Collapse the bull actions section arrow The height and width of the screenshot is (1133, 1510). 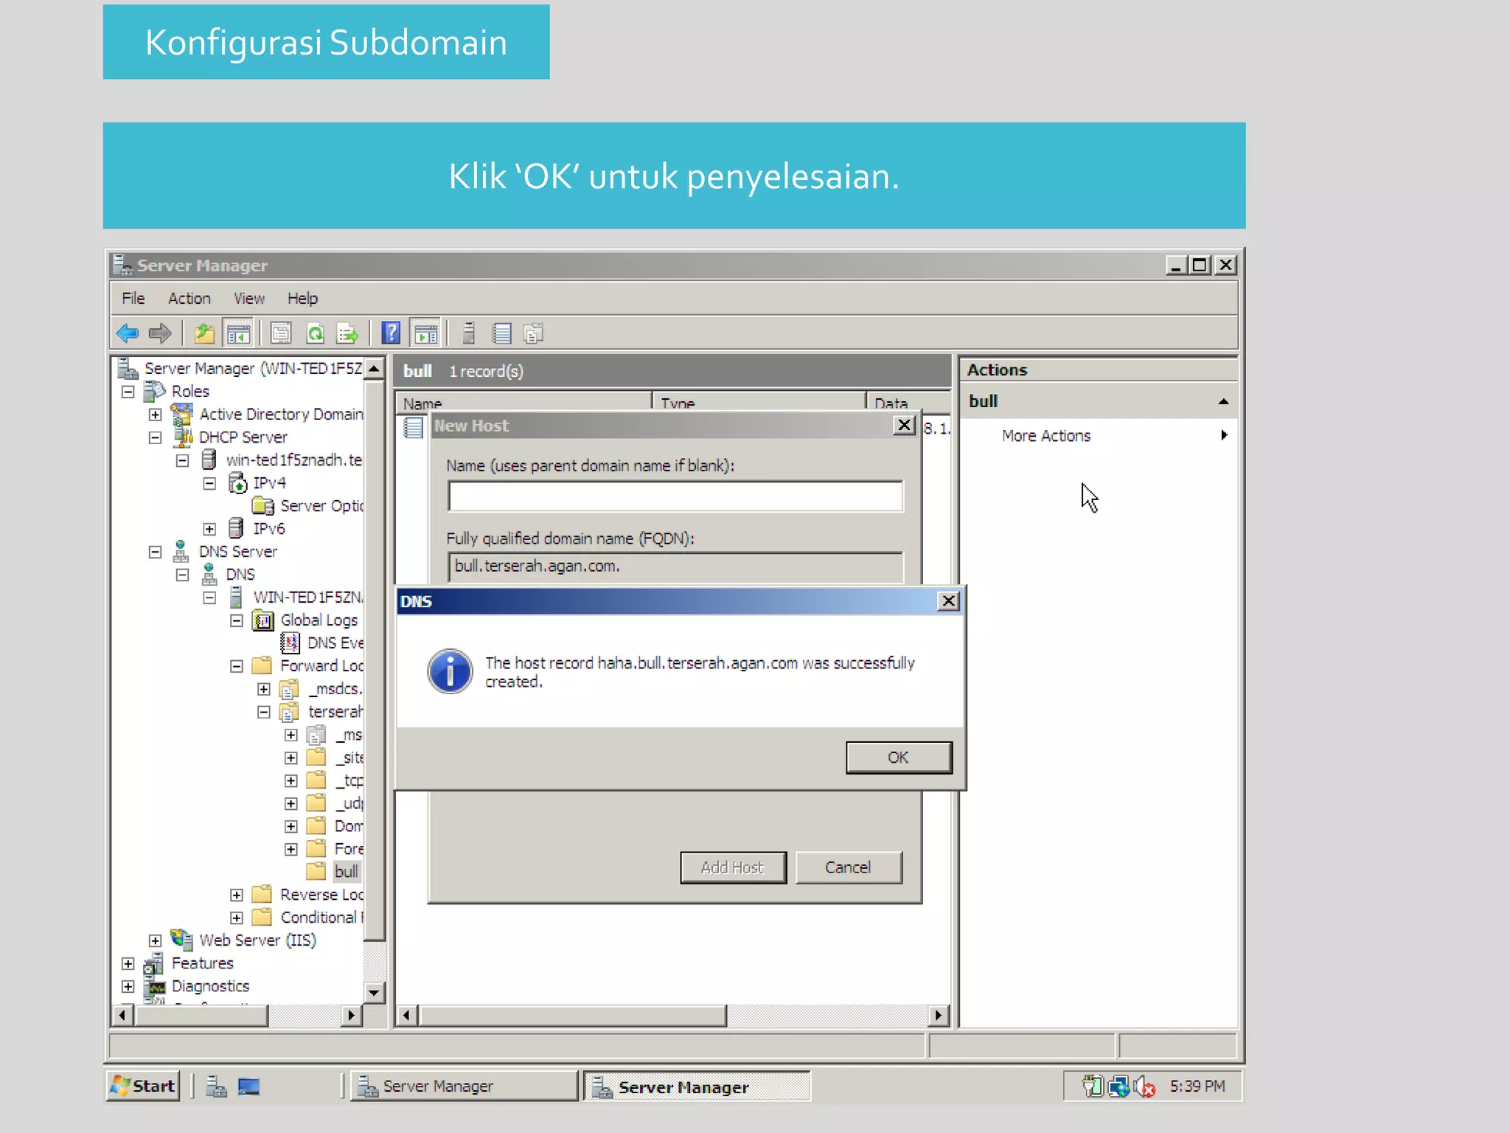[1223, 401]
